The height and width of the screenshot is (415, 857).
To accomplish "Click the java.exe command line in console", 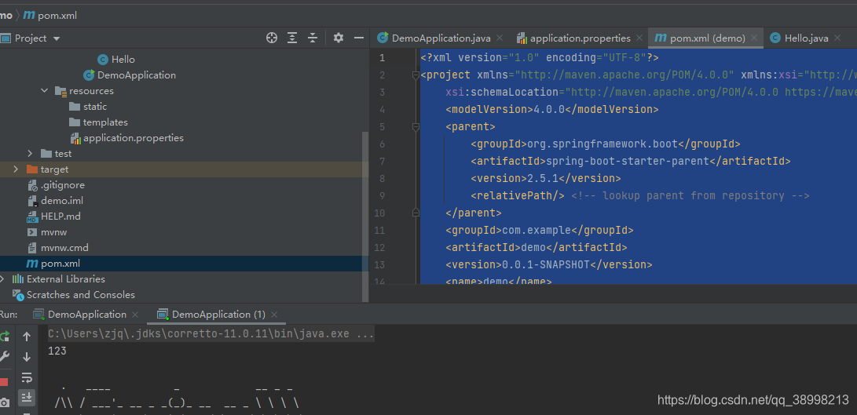I will pos(211,334).
